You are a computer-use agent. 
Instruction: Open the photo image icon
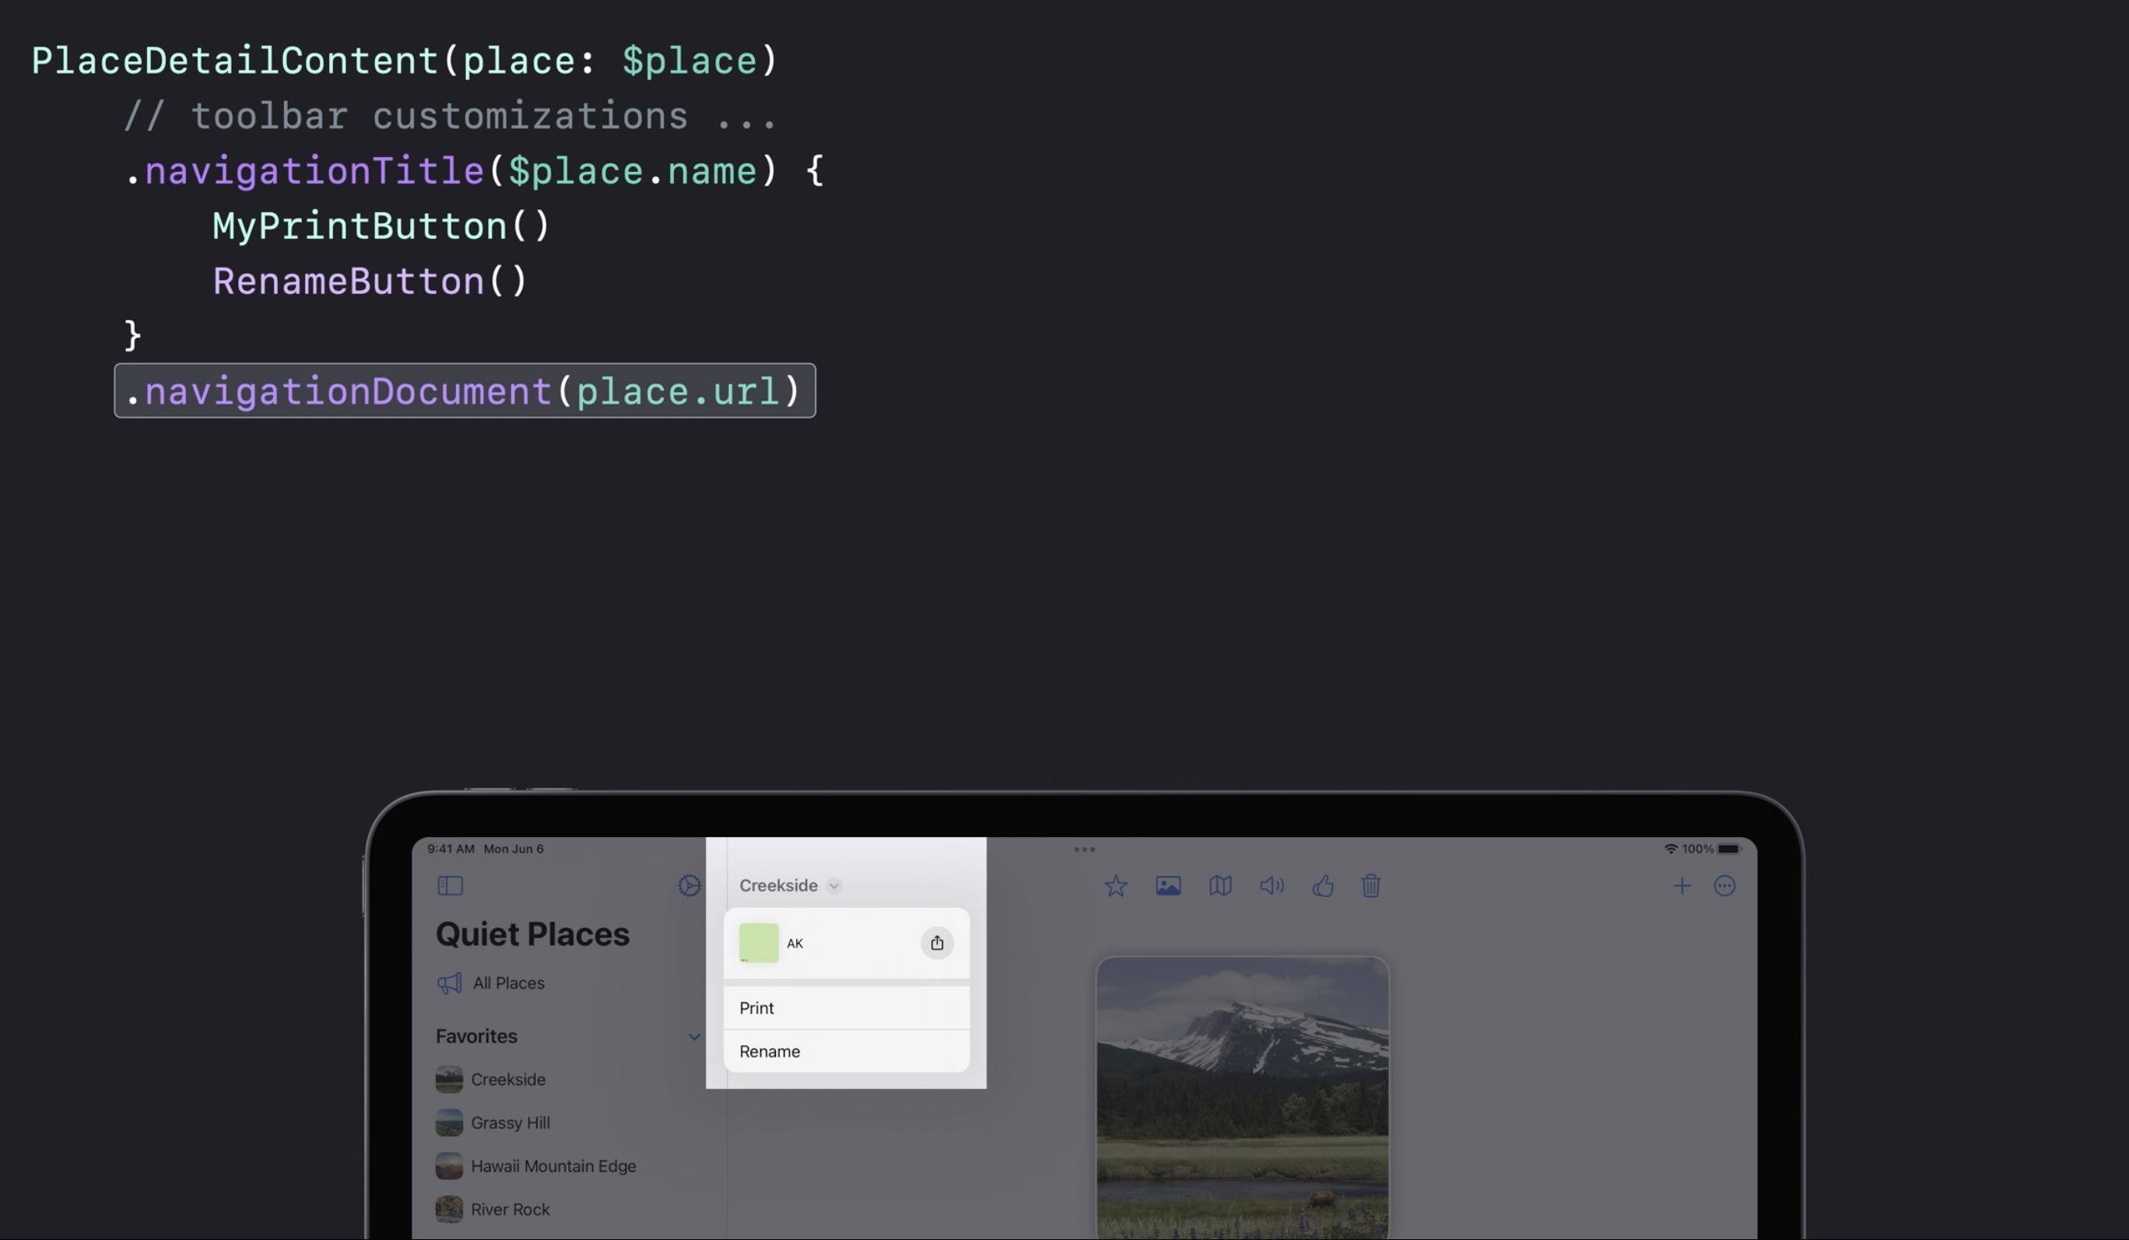(x=1167, y=885)
